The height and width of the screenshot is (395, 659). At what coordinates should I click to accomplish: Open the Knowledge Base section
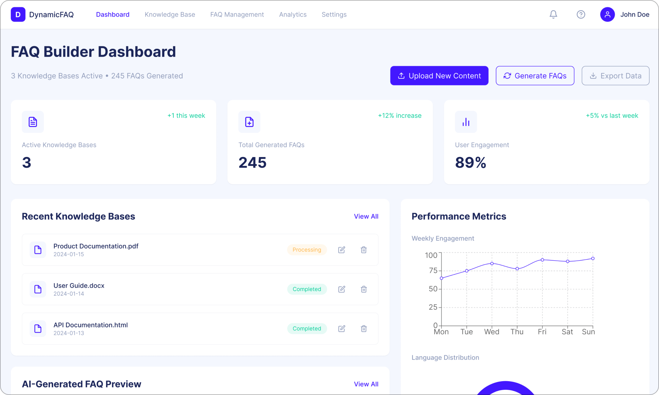click(170, 14)
